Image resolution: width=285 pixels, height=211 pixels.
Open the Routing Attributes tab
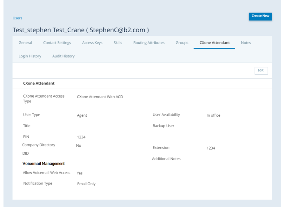coord(149,43)
